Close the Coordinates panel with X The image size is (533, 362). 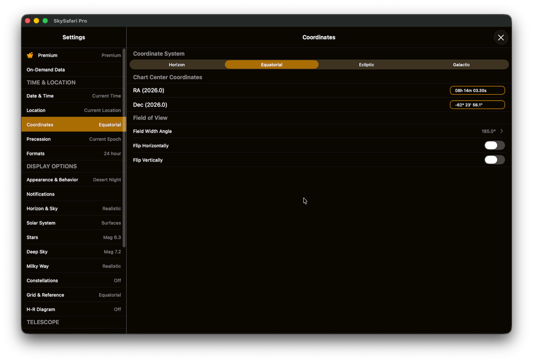tap(500, 38)
